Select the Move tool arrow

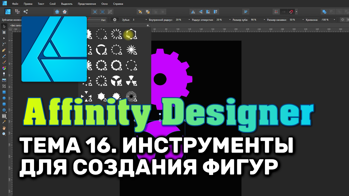(x=4, y=26)
